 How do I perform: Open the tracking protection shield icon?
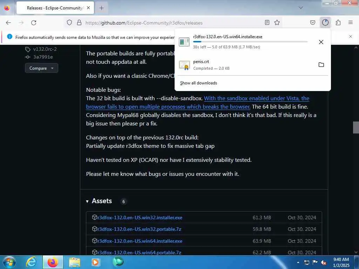(x=69, y=22)
